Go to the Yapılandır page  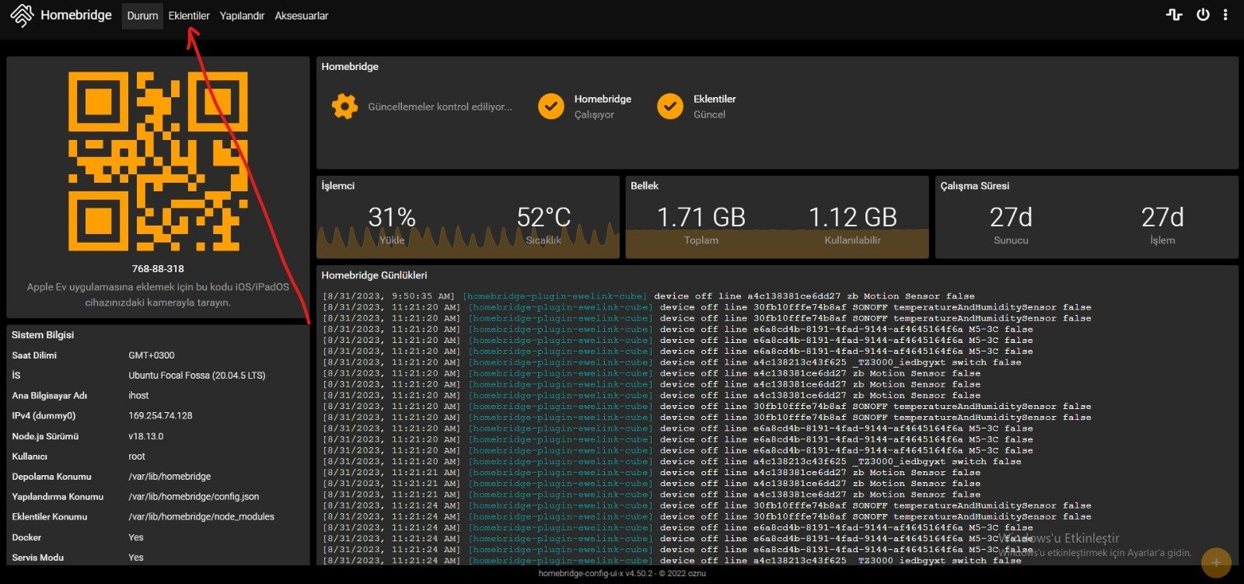tap(242, 16)
